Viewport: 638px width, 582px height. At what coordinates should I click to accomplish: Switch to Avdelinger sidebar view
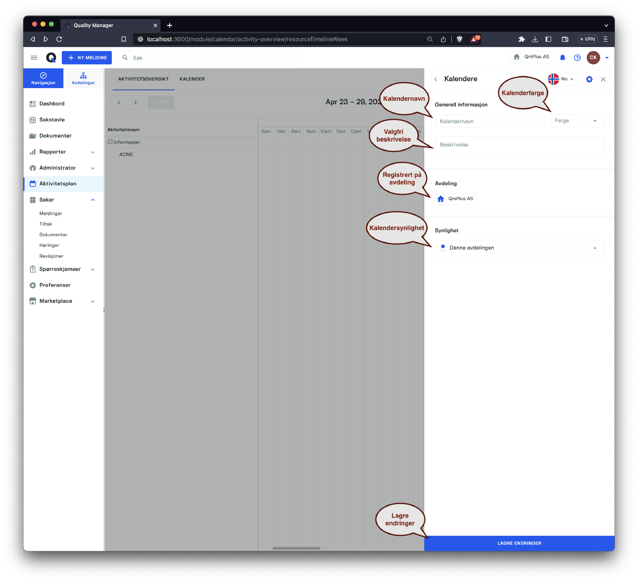coord(83,78)
